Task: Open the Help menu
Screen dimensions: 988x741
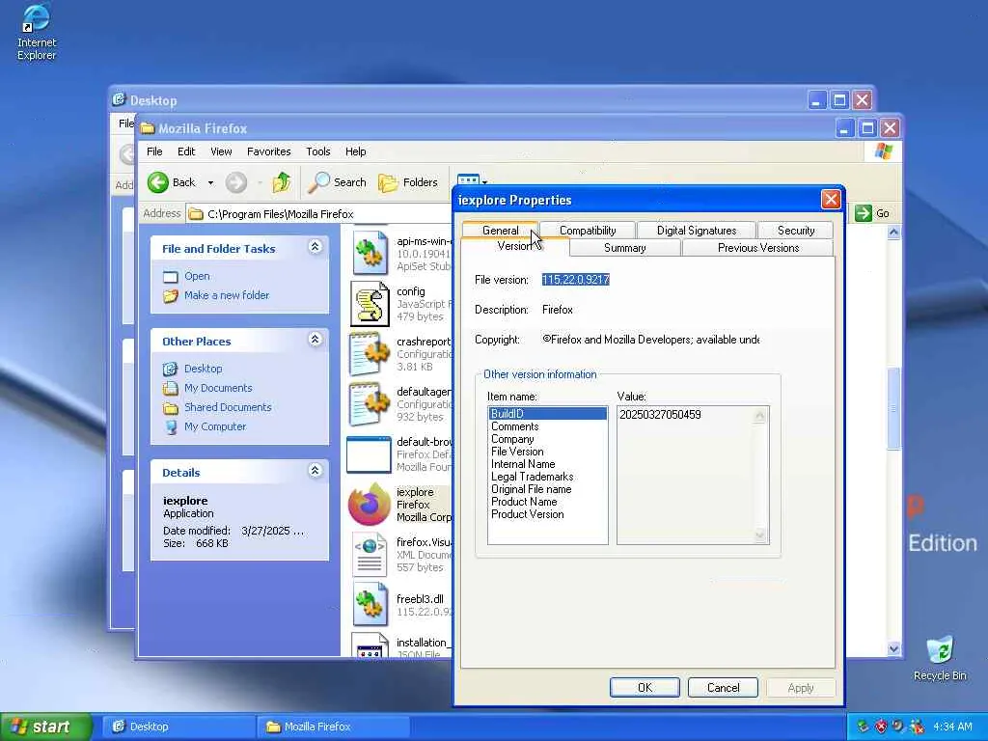Action: coord(355,151)
